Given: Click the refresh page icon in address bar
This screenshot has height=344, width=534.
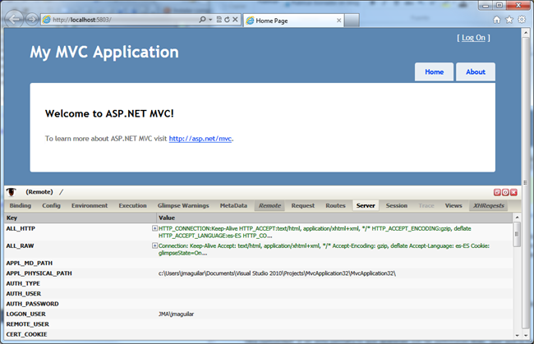Looking at the screenshot, I should [x=225, y=18].
